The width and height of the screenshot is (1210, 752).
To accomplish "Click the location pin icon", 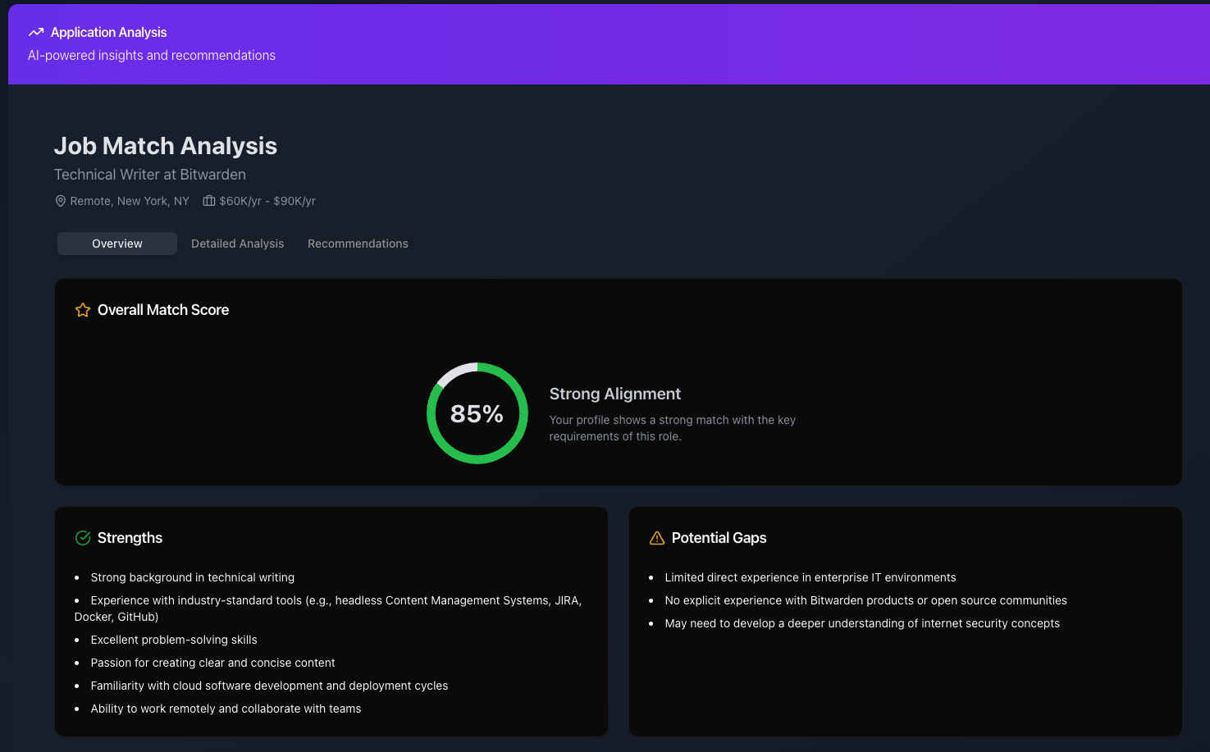I will tap(60, 201).
